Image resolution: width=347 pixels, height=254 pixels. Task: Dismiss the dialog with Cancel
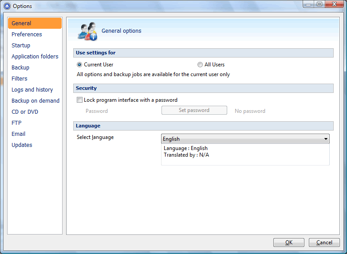tap(324, 242)
